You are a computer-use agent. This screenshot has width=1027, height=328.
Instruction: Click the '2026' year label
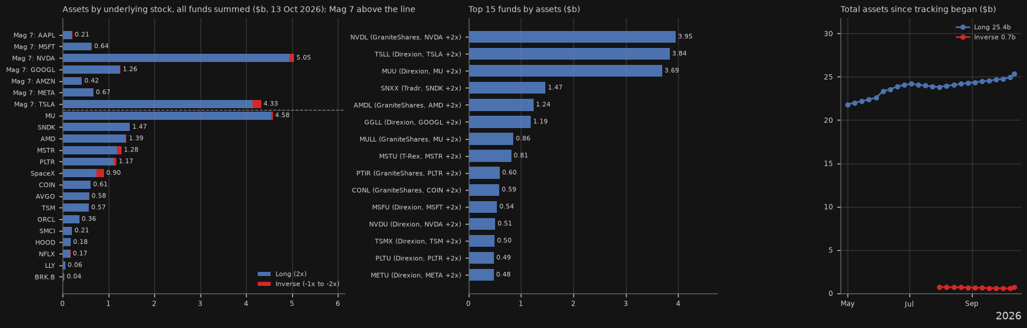pyautogui.click(x=1008, y=316)
